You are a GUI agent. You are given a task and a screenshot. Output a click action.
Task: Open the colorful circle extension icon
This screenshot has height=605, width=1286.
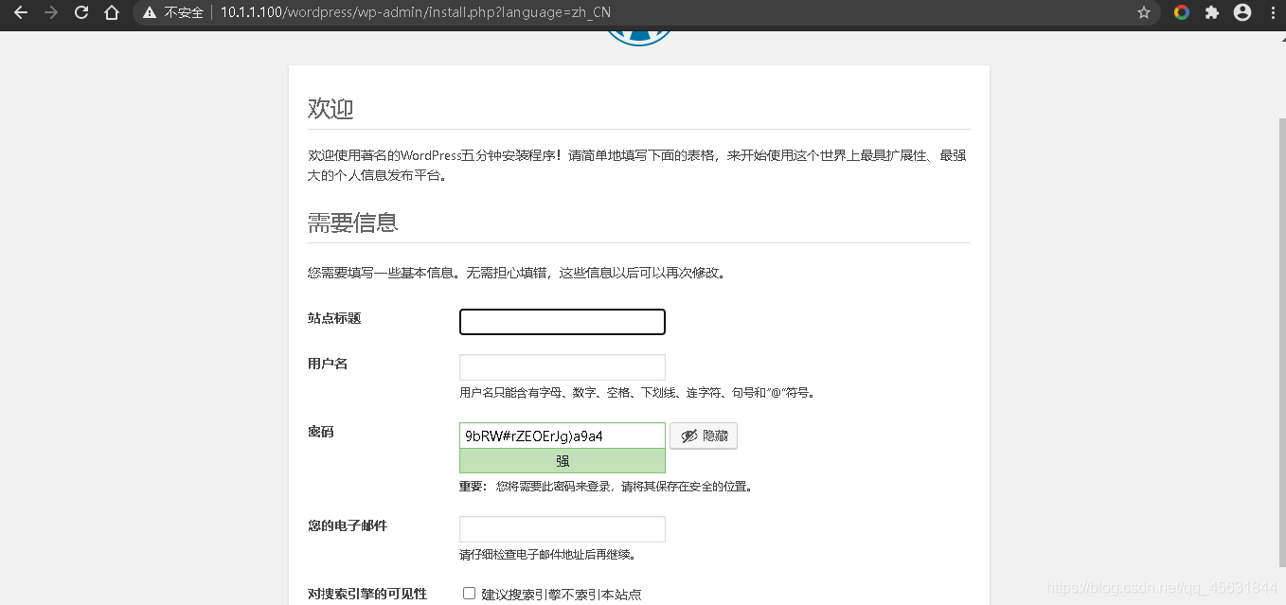(x=1182, y=12)
